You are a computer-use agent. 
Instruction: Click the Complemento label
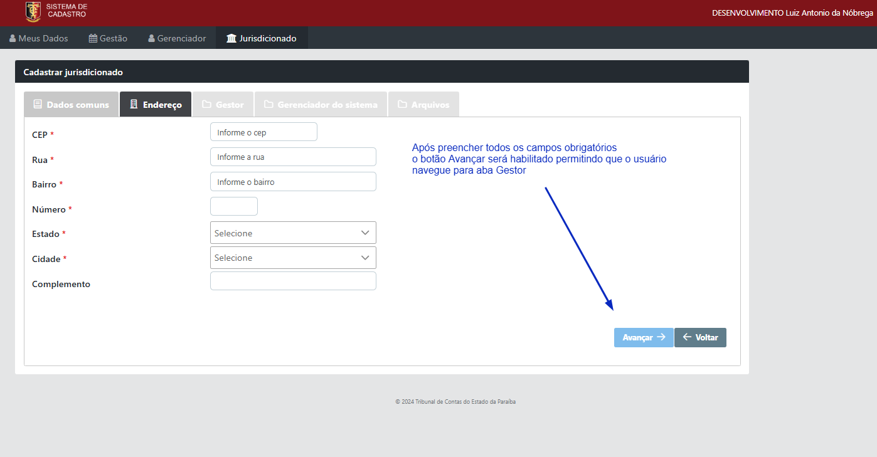[61, 284]
